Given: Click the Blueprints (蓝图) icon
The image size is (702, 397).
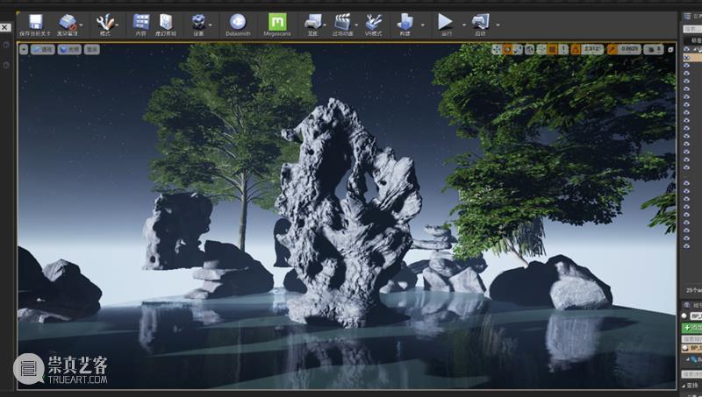Looking at the screenshot, I should (312, 23).
